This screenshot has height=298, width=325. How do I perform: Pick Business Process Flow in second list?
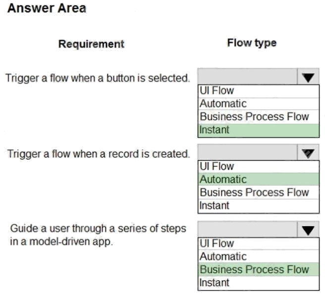(259, 193)
